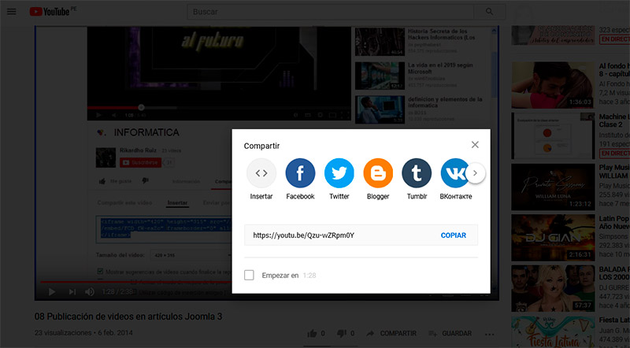630x348 pixels.
Task: Close the Compartir dialog
Action: 475,145
